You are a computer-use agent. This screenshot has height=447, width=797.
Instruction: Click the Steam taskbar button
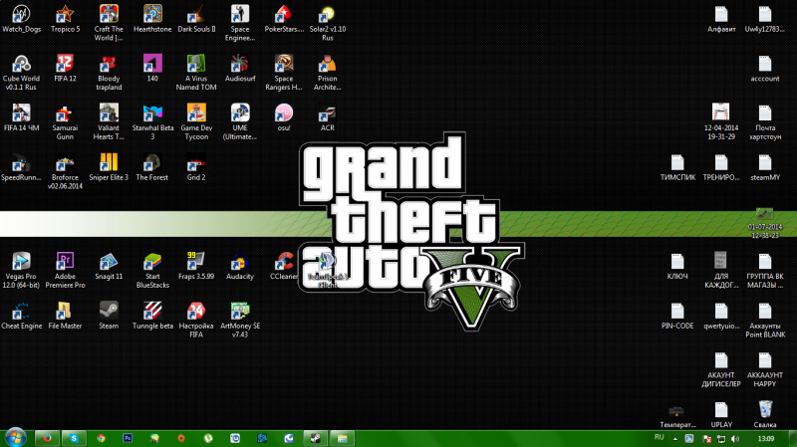tap(316, 438)
